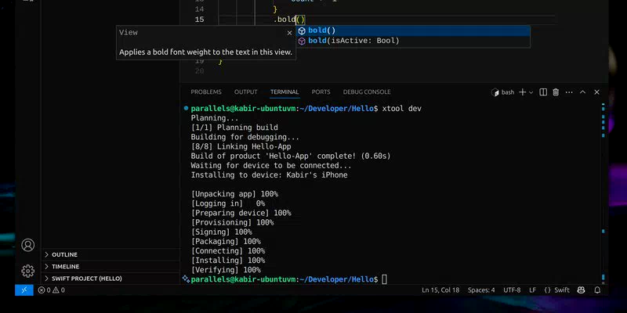Expand the OUTLINE section
The width and height of the screenshot is (627, 313).
point(111,255)
